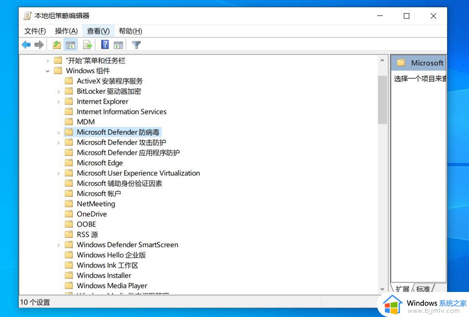Select the Microsoft 帐户 folder
Image resolution: width=469 pixels, height=317 pixels.
(99, 193)
